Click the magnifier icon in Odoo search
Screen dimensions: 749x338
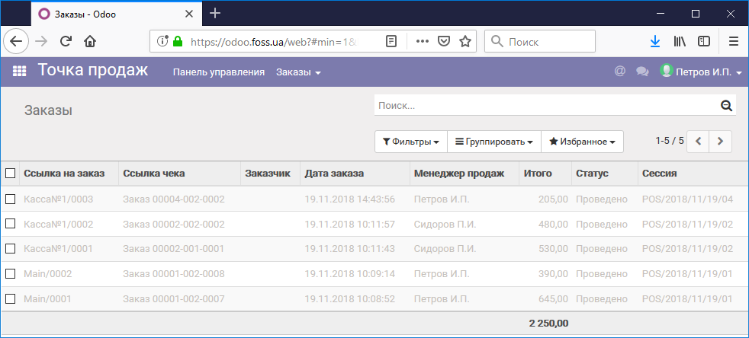coord(727,106)
